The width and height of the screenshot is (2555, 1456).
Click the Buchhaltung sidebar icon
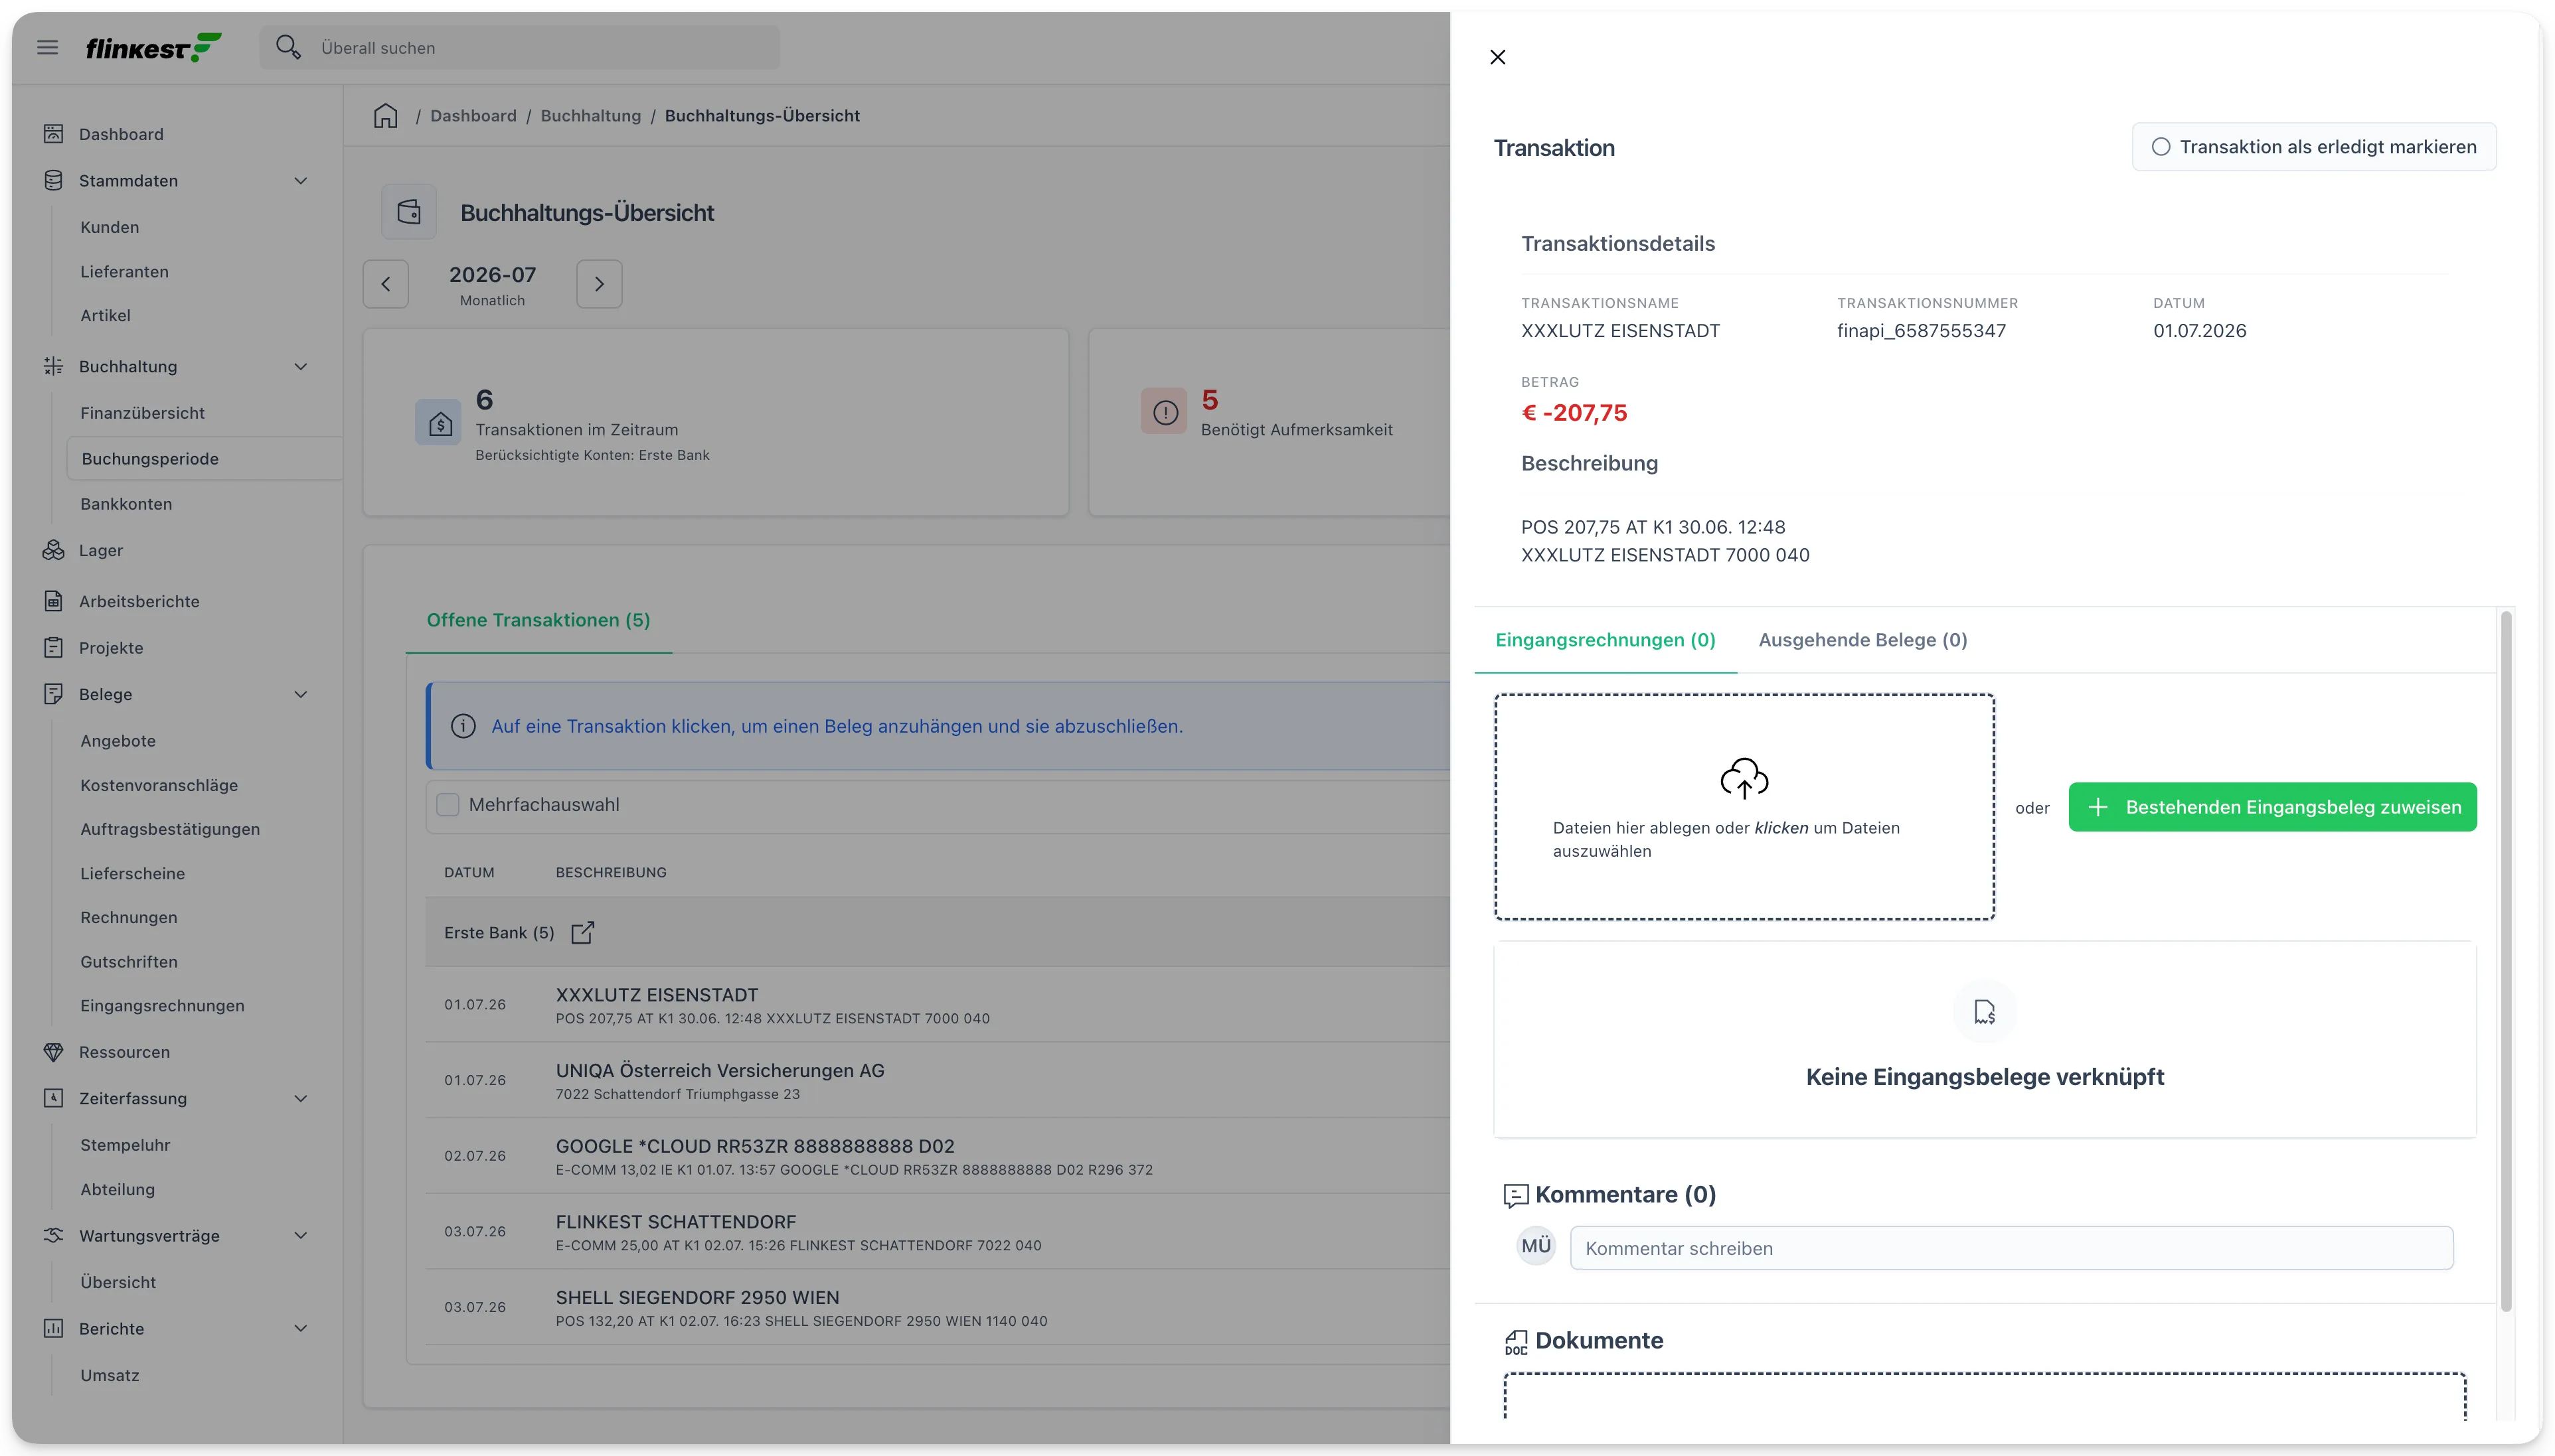(x=54, y=366)
